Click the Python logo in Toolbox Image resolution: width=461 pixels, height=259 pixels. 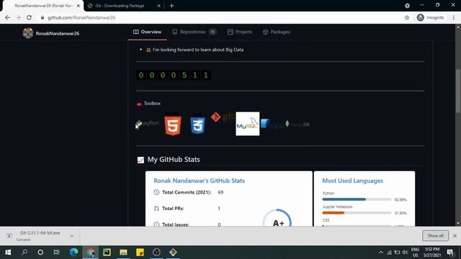click(x=148, y=123)
